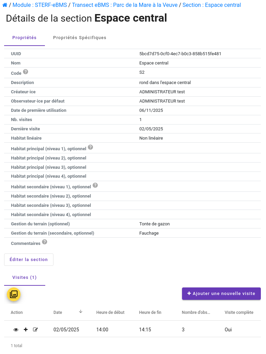Open the Visites (1) tab
This screenshot has width=266, height=354.
pyautogui.click(x=24, y=277)
